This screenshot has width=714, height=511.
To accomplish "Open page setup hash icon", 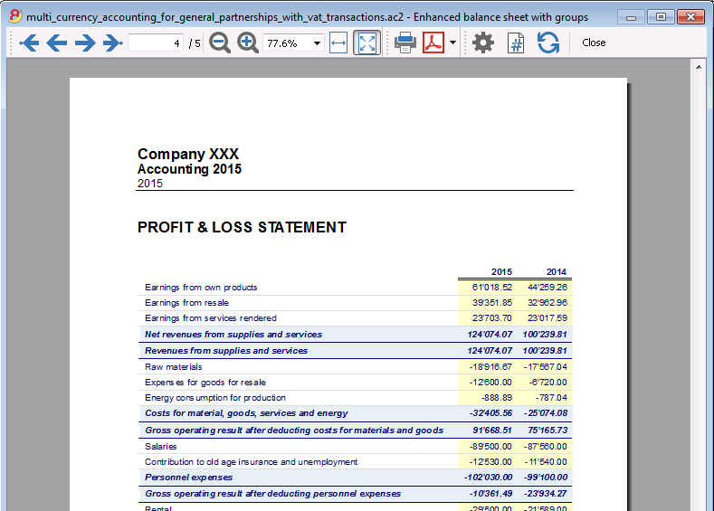I will click(x=516, y=43).
